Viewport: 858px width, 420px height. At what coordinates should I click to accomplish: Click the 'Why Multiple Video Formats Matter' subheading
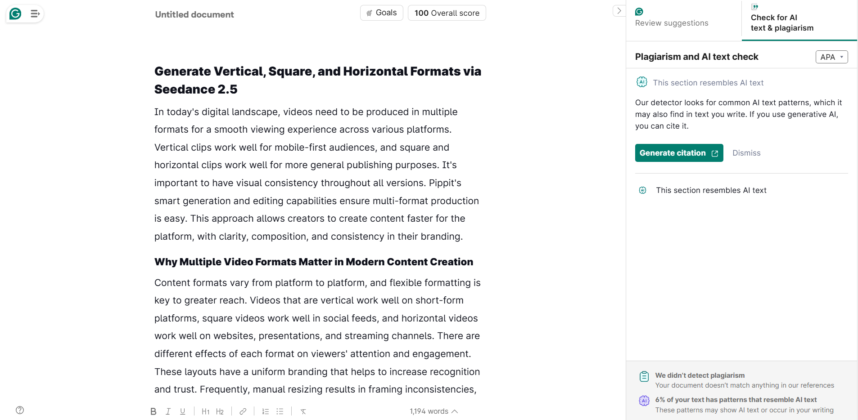point(314,262)
